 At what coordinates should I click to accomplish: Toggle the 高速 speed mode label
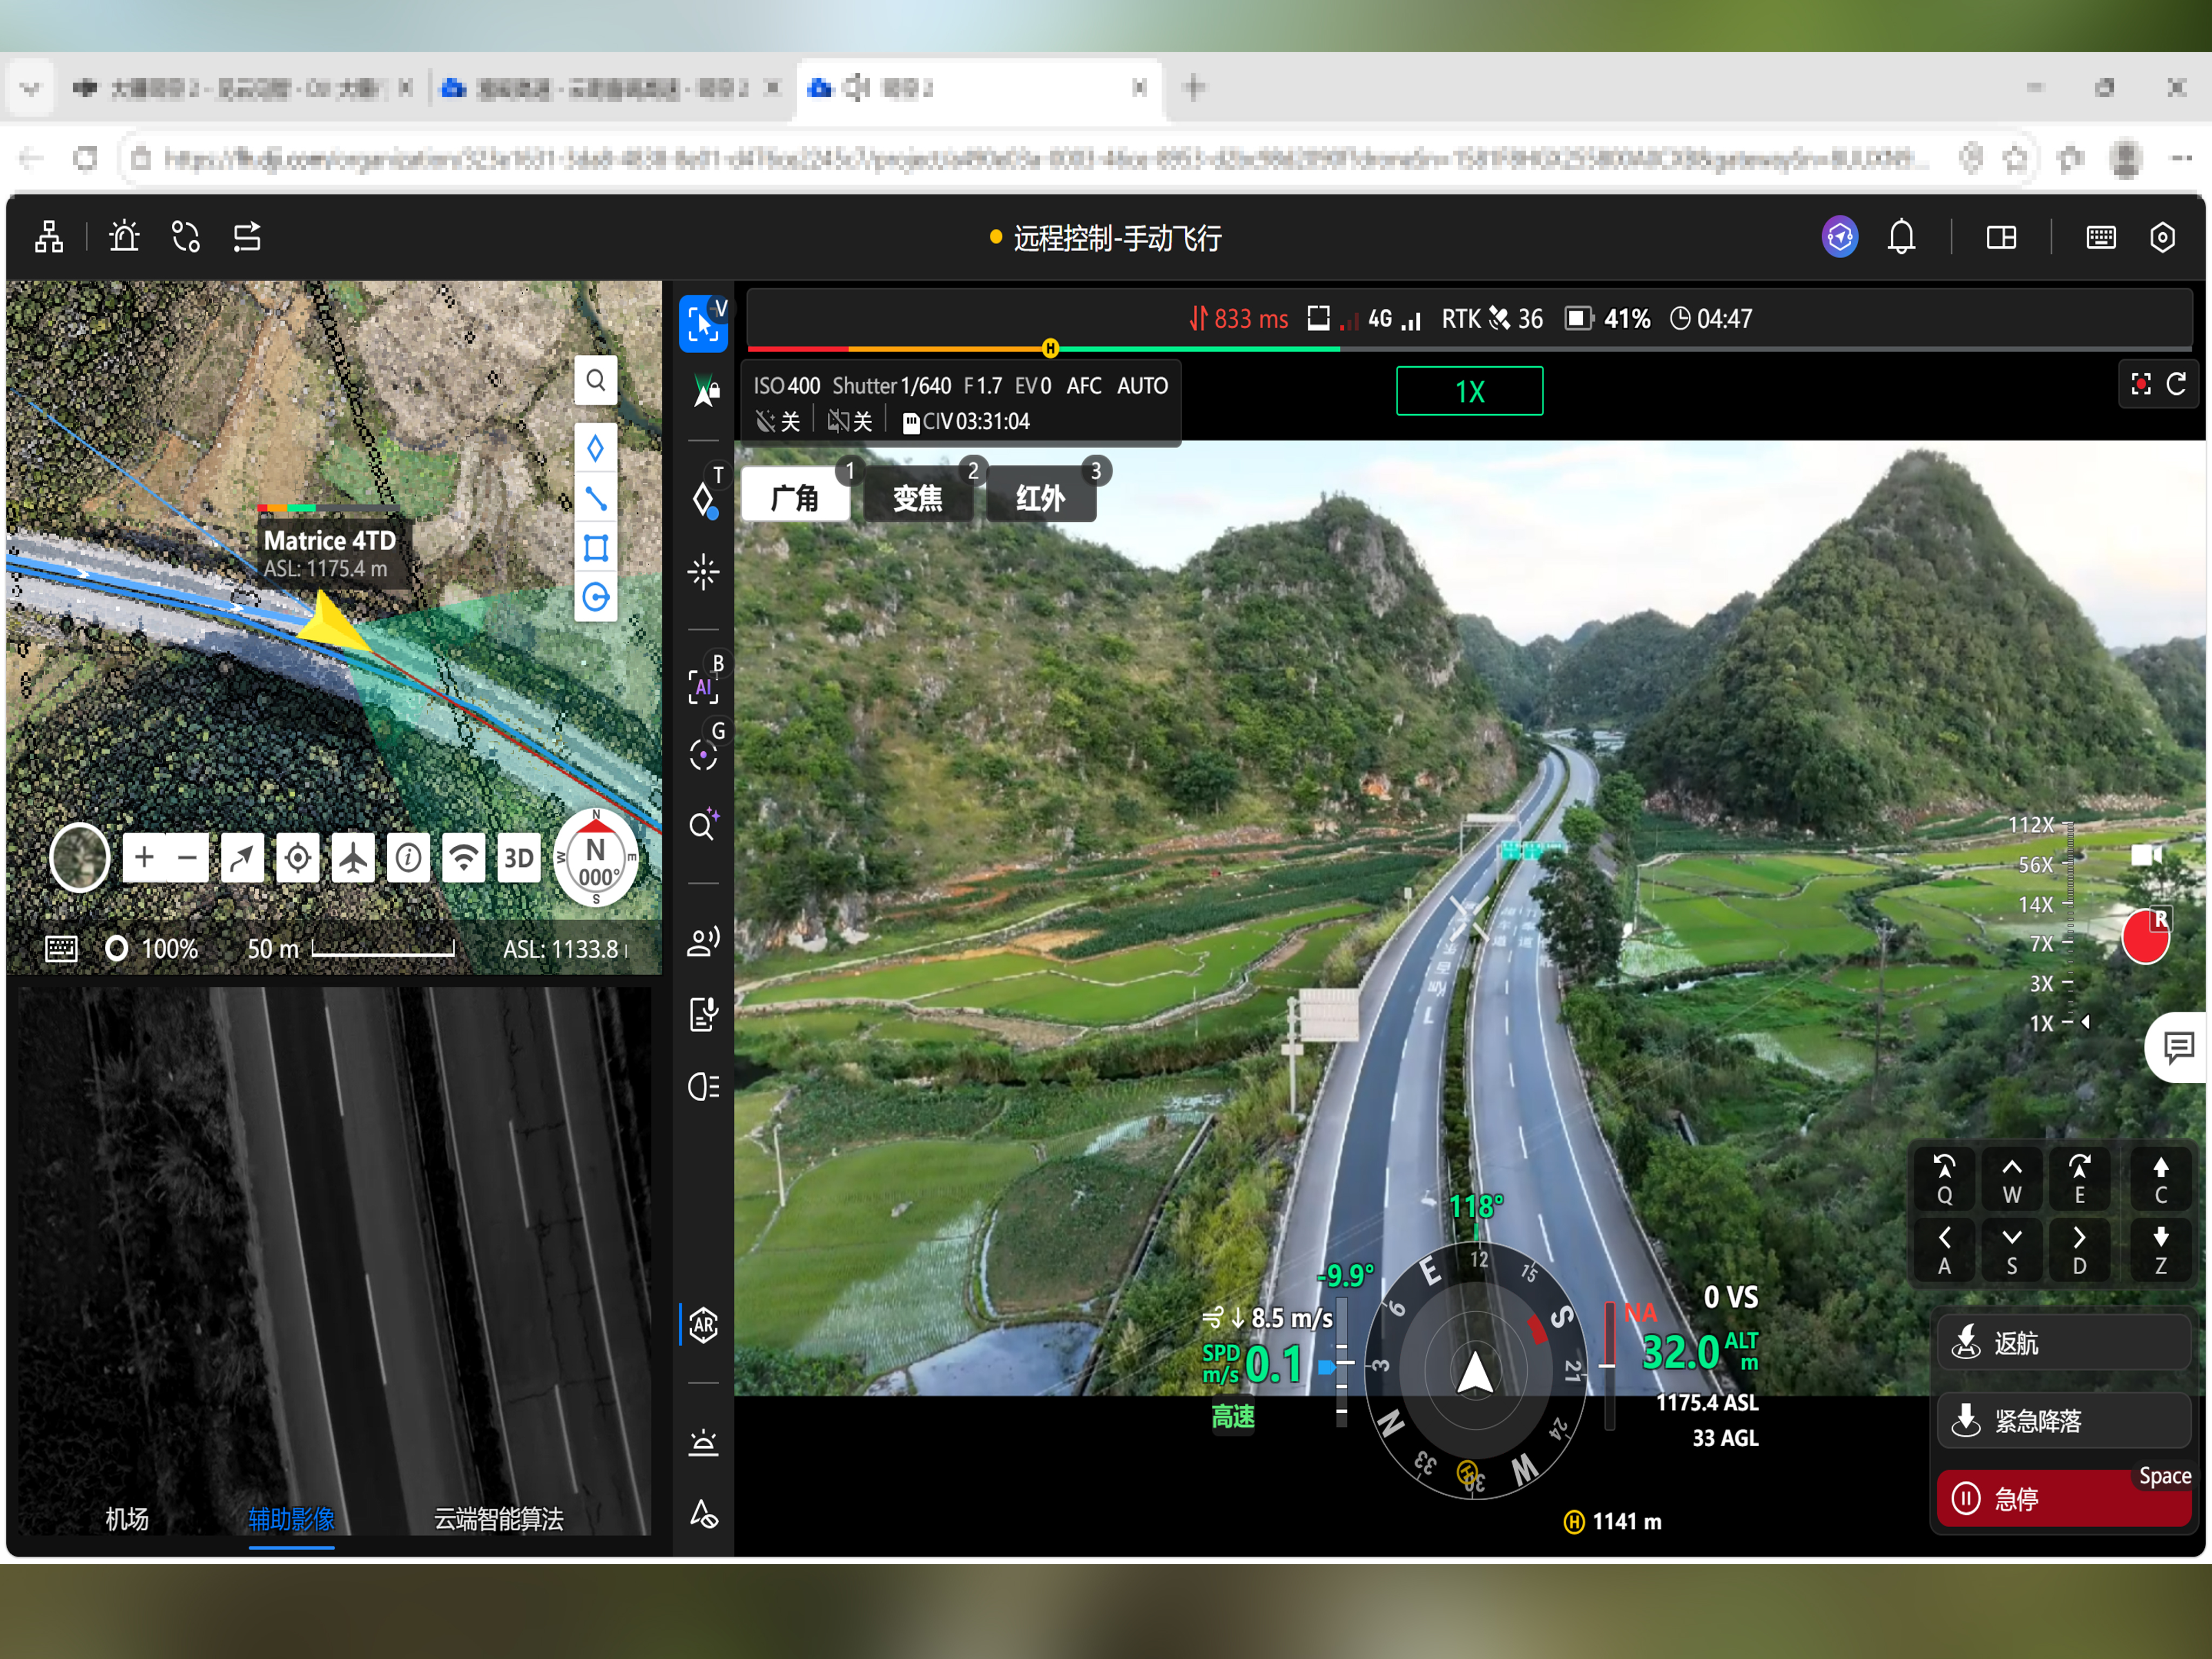coord(1233,1416)
